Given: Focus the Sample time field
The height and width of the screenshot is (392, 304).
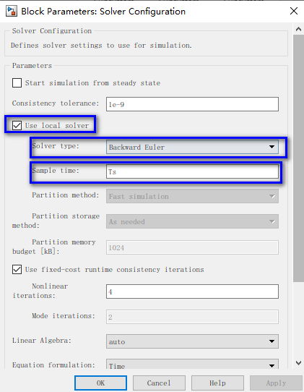Looking at the screenshot, I should tap(192, 171).
